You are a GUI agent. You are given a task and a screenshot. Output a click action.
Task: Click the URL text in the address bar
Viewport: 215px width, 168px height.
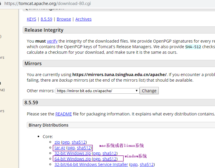tap(47, 4)
